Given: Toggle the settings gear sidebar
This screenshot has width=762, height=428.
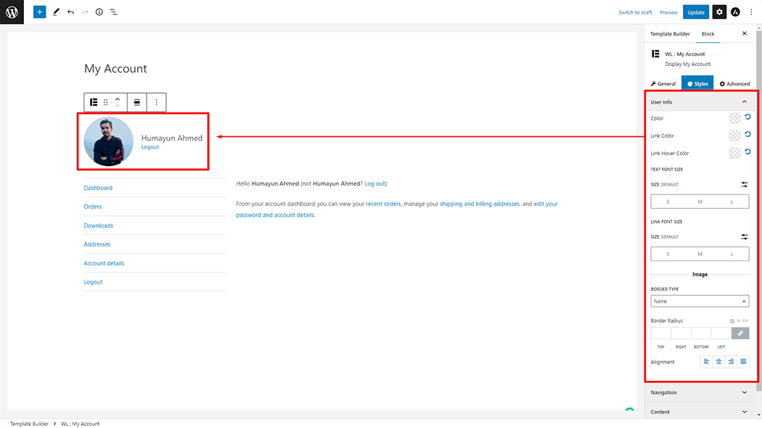Looking at the screenshot, I should (718, 12).
